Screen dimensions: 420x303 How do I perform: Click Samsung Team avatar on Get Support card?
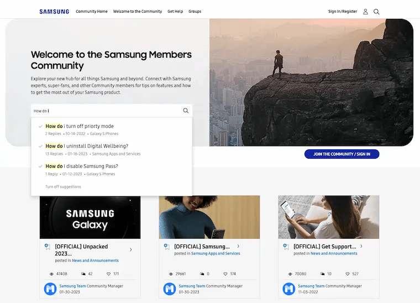point(288,289)
